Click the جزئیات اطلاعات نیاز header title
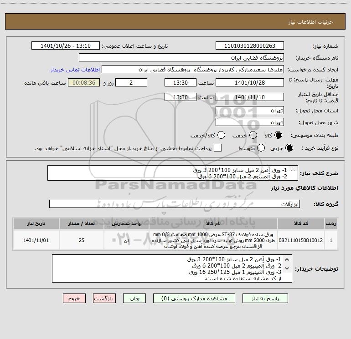351x339 pixels. (x=311, y=22)
